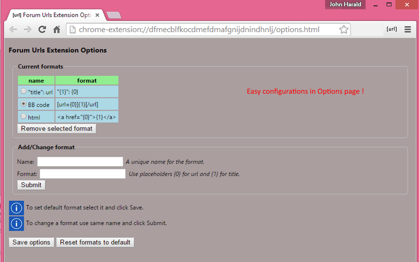Click the Name input field

point(80,161)
